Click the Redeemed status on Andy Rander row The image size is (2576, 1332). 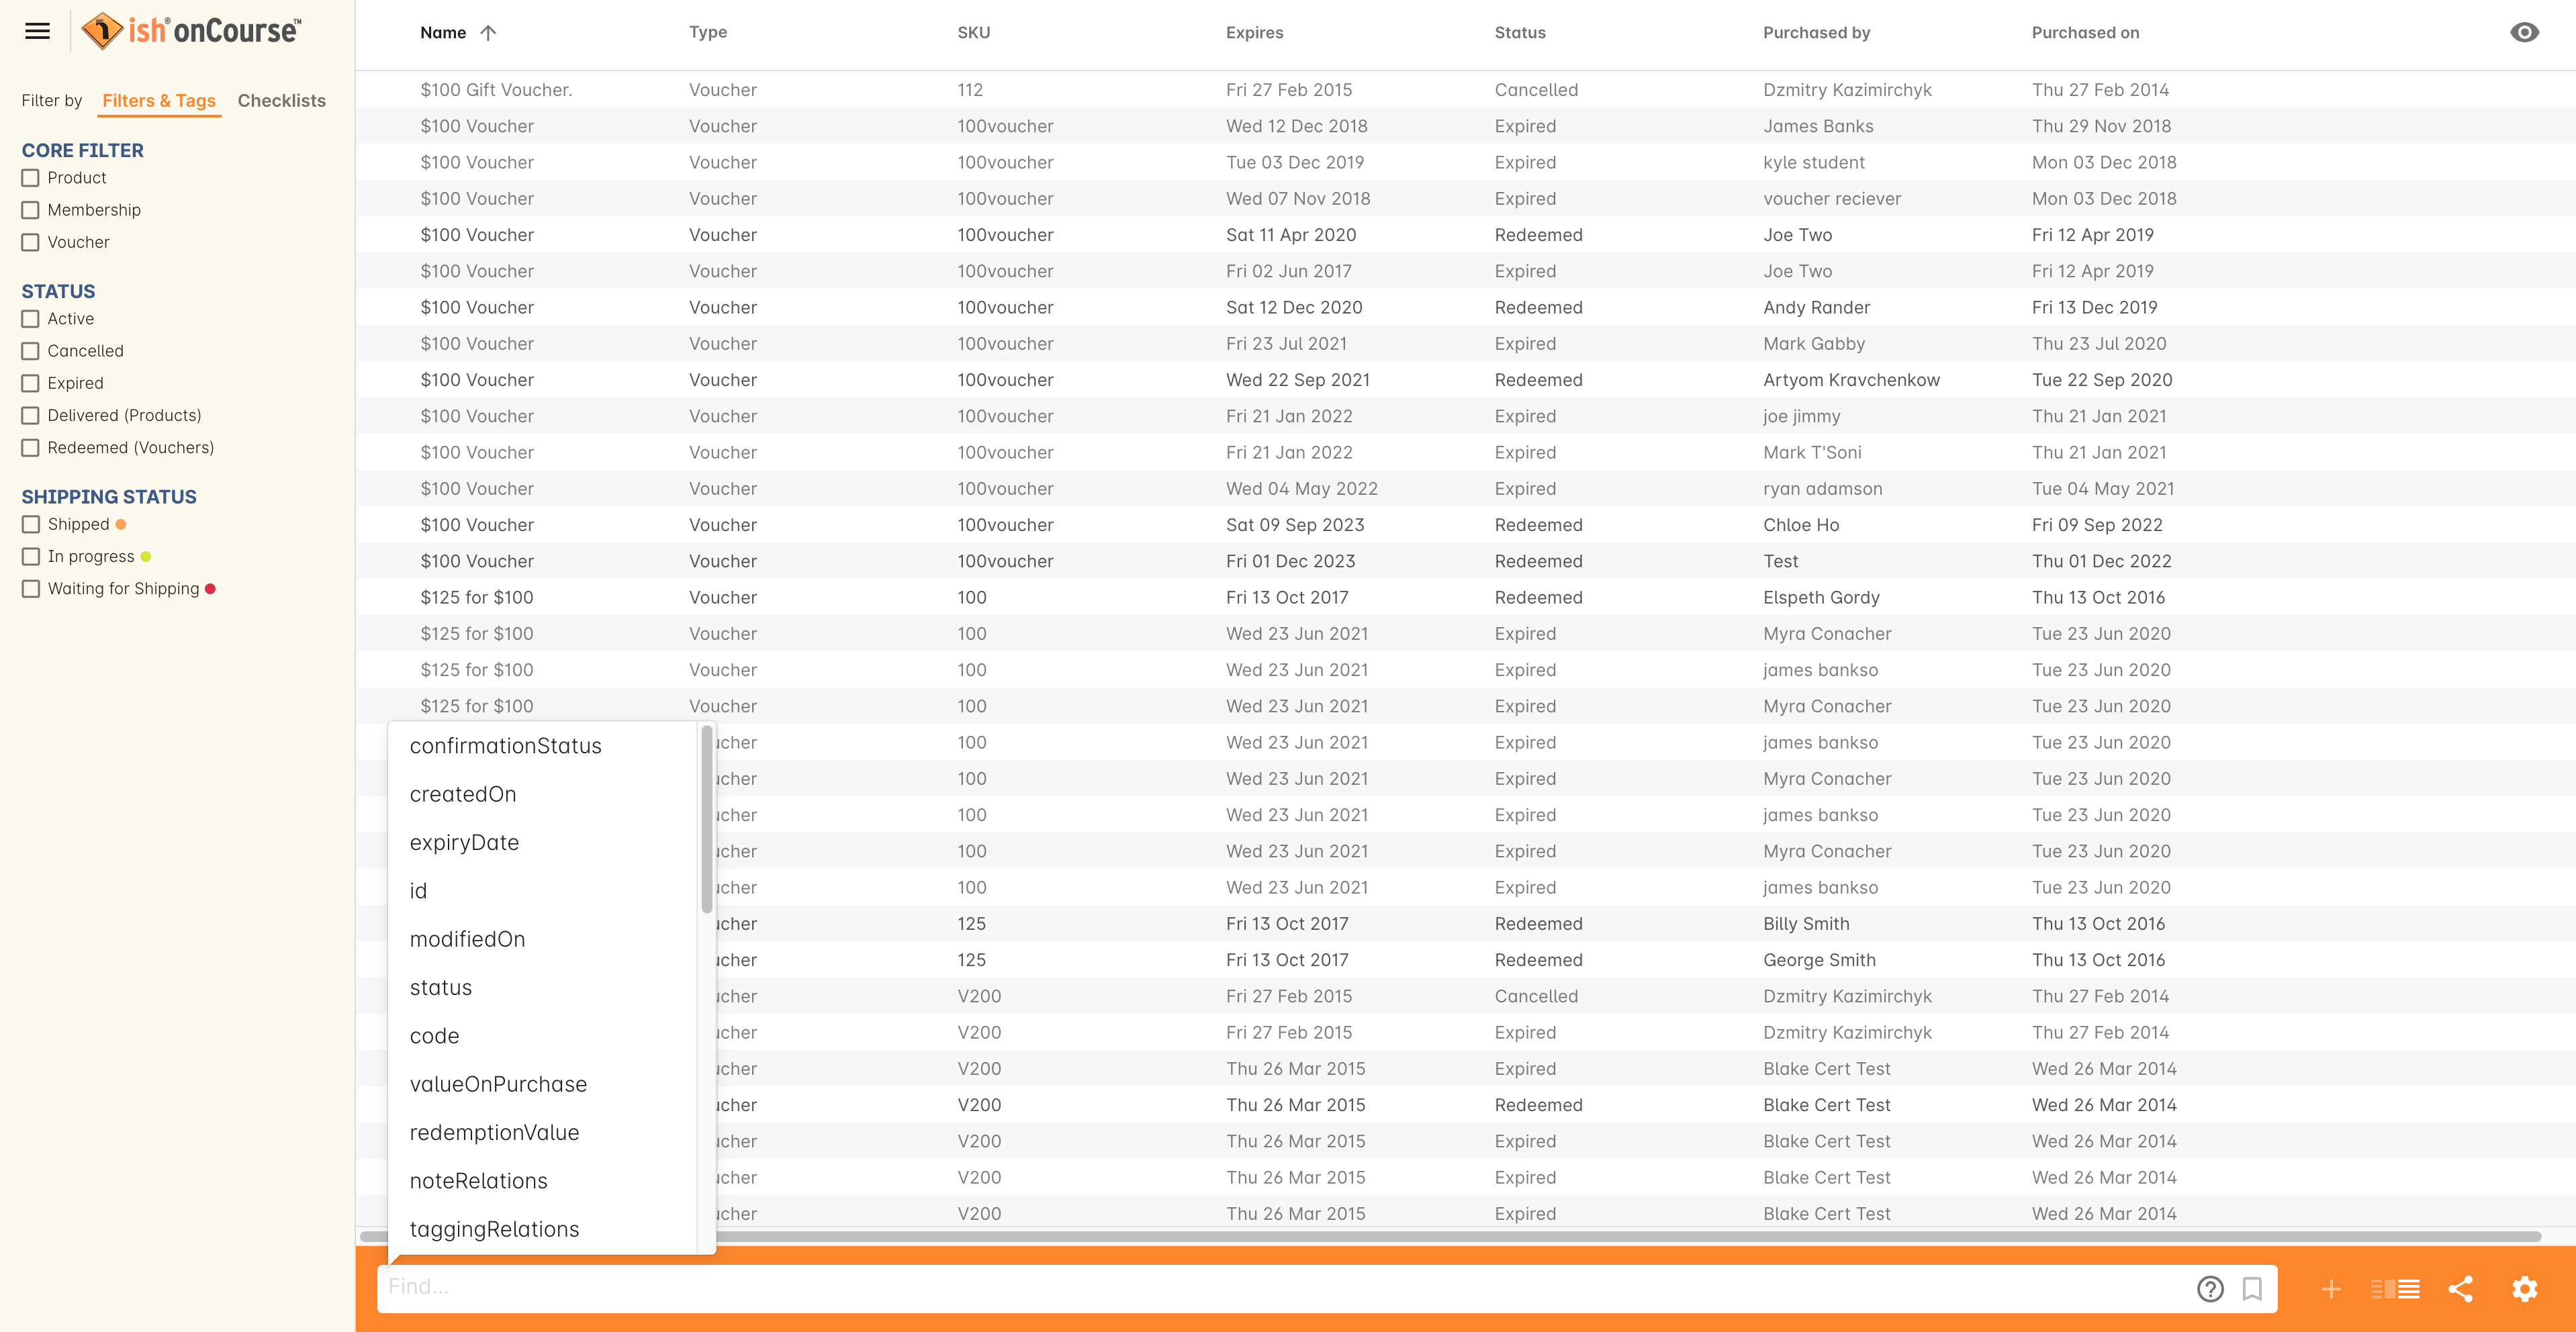coord(1538,307)
